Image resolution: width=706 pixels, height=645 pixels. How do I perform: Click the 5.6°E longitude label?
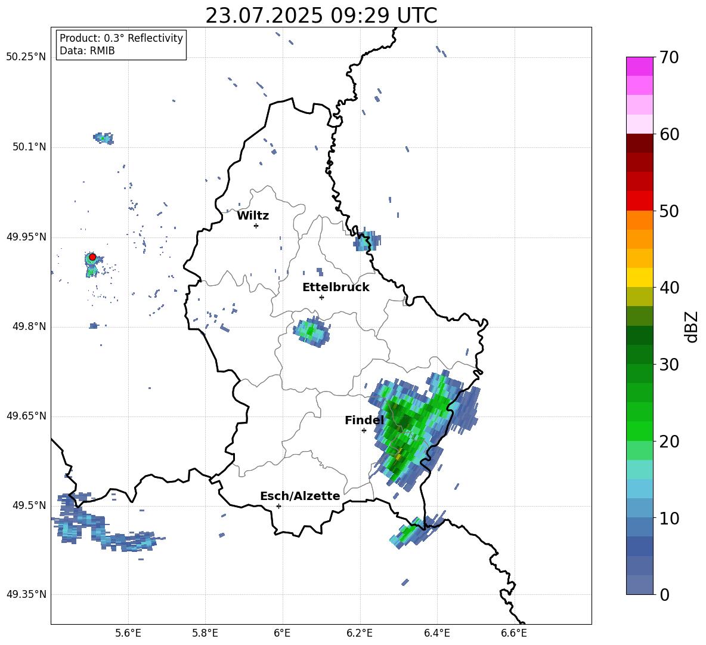[128, 633]
